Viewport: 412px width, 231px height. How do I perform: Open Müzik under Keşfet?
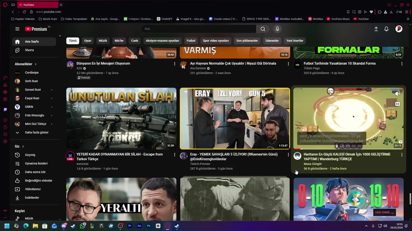[34, 218]
